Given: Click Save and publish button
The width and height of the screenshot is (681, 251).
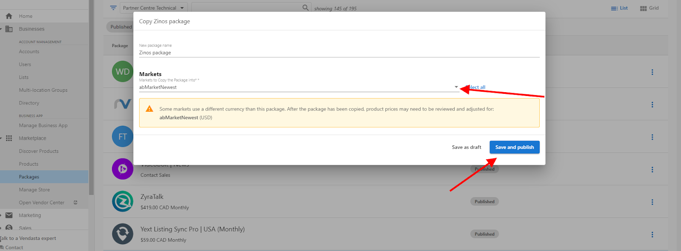Looking at the screenshot, I should (x=515, y=147).
